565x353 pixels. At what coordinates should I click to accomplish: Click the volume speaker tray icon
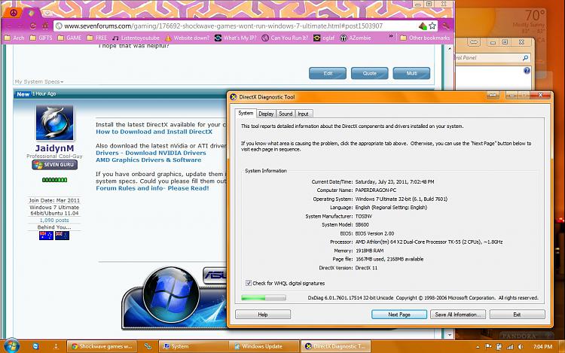pos(521,346)
